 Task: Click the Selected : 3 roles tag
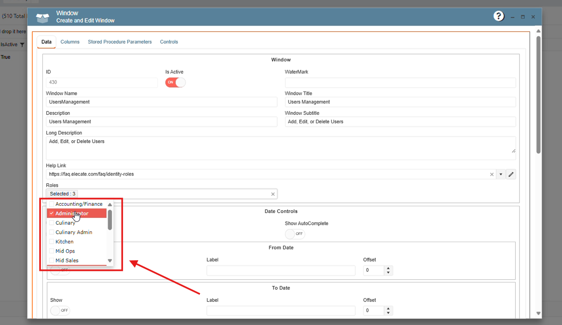(x=62, y=194)
